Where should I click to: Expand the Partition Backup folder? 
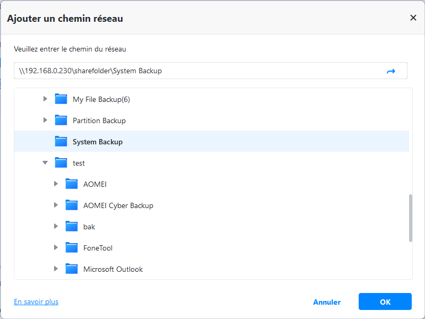pyautogui.click(x=45, y=120)
